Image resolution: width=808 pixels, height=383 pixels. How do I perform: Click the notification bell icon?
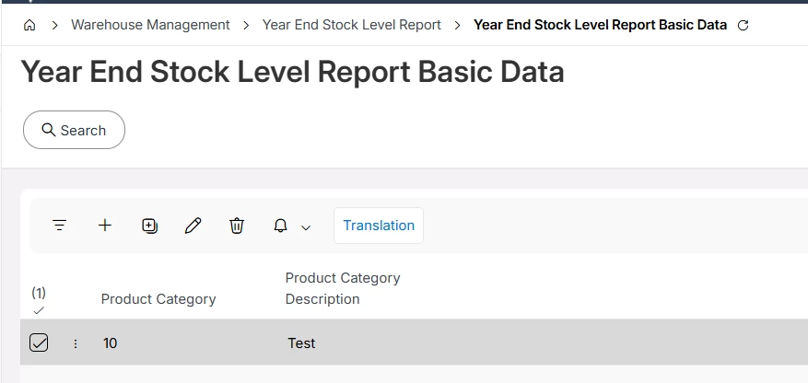point(280,226)
